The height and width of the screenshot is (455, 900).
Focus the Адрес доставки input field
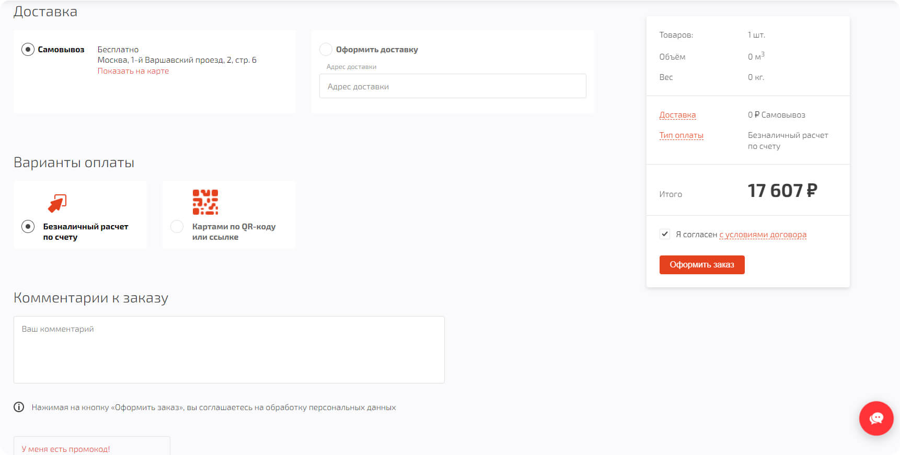coord(453,86)
